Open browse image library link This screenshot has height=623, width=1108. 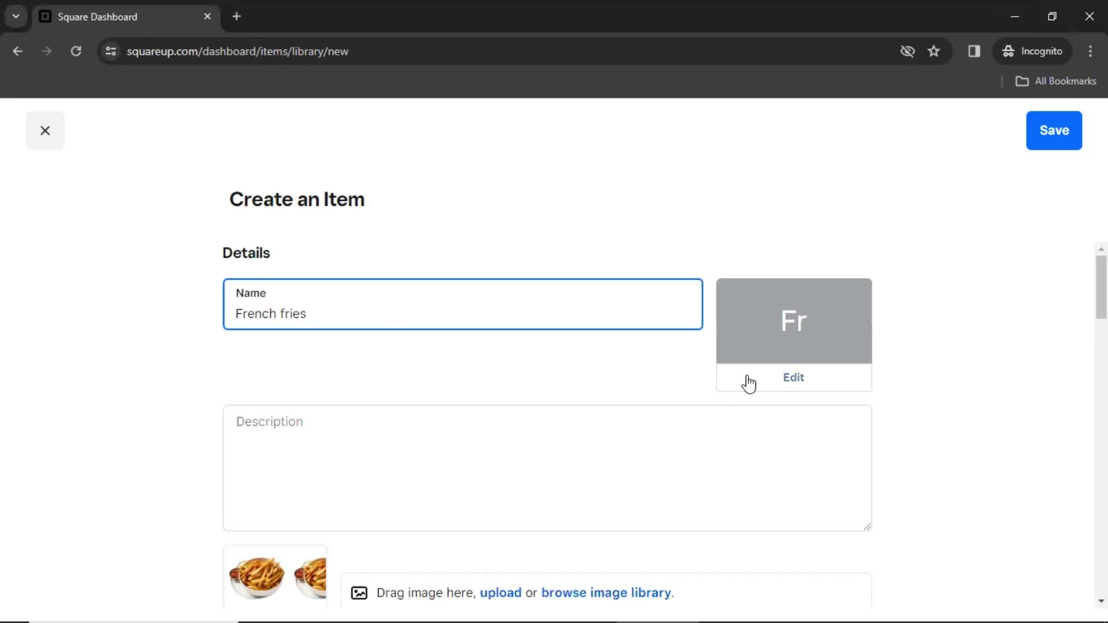click(x=606, y=592)
